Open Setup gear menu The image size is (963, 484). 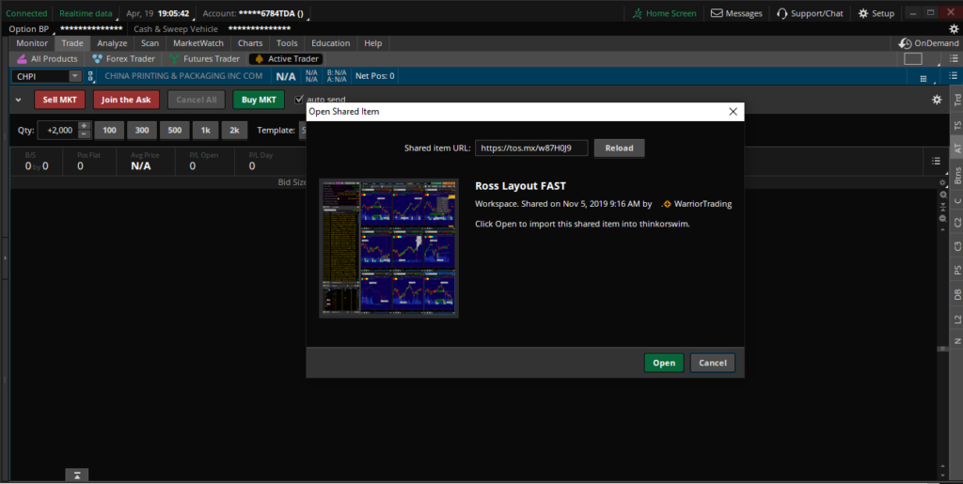coord(876,13)
